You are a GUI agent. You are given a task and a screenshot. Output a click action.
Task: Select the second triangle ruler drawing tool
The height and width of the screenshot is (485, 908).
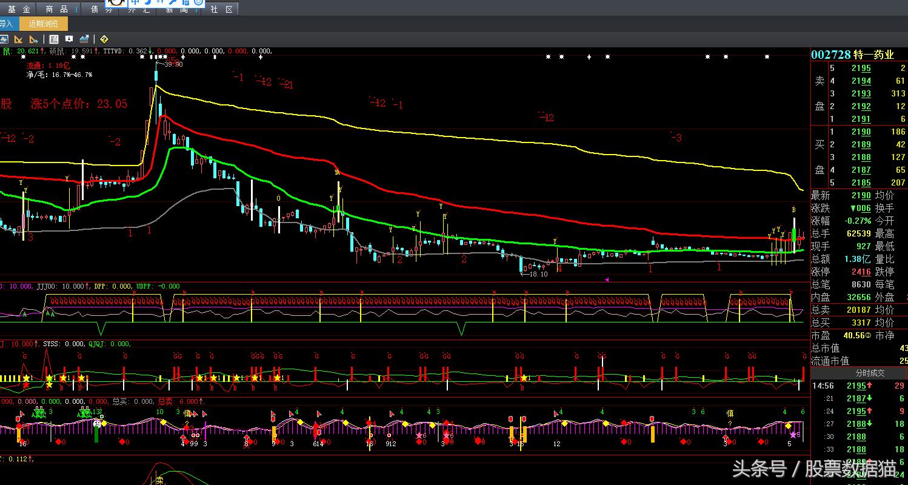pyautogui.click(x=33, y=39)
